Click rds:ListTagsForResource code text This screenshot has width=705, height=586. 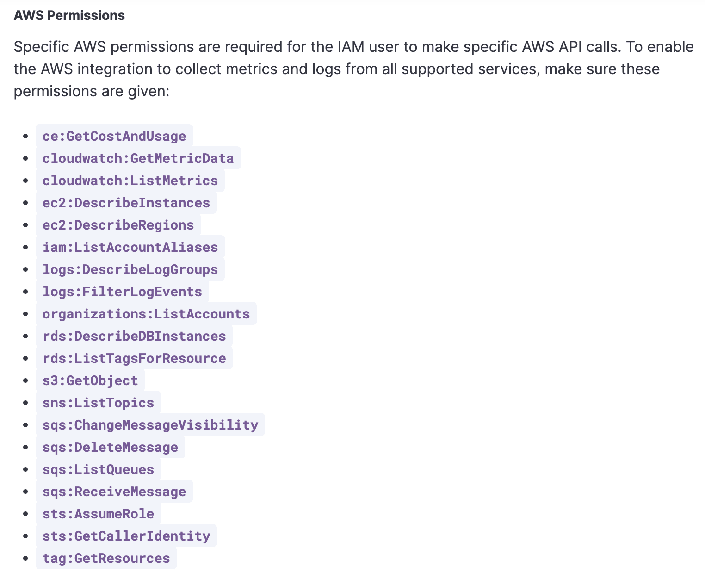click(134, 358)
